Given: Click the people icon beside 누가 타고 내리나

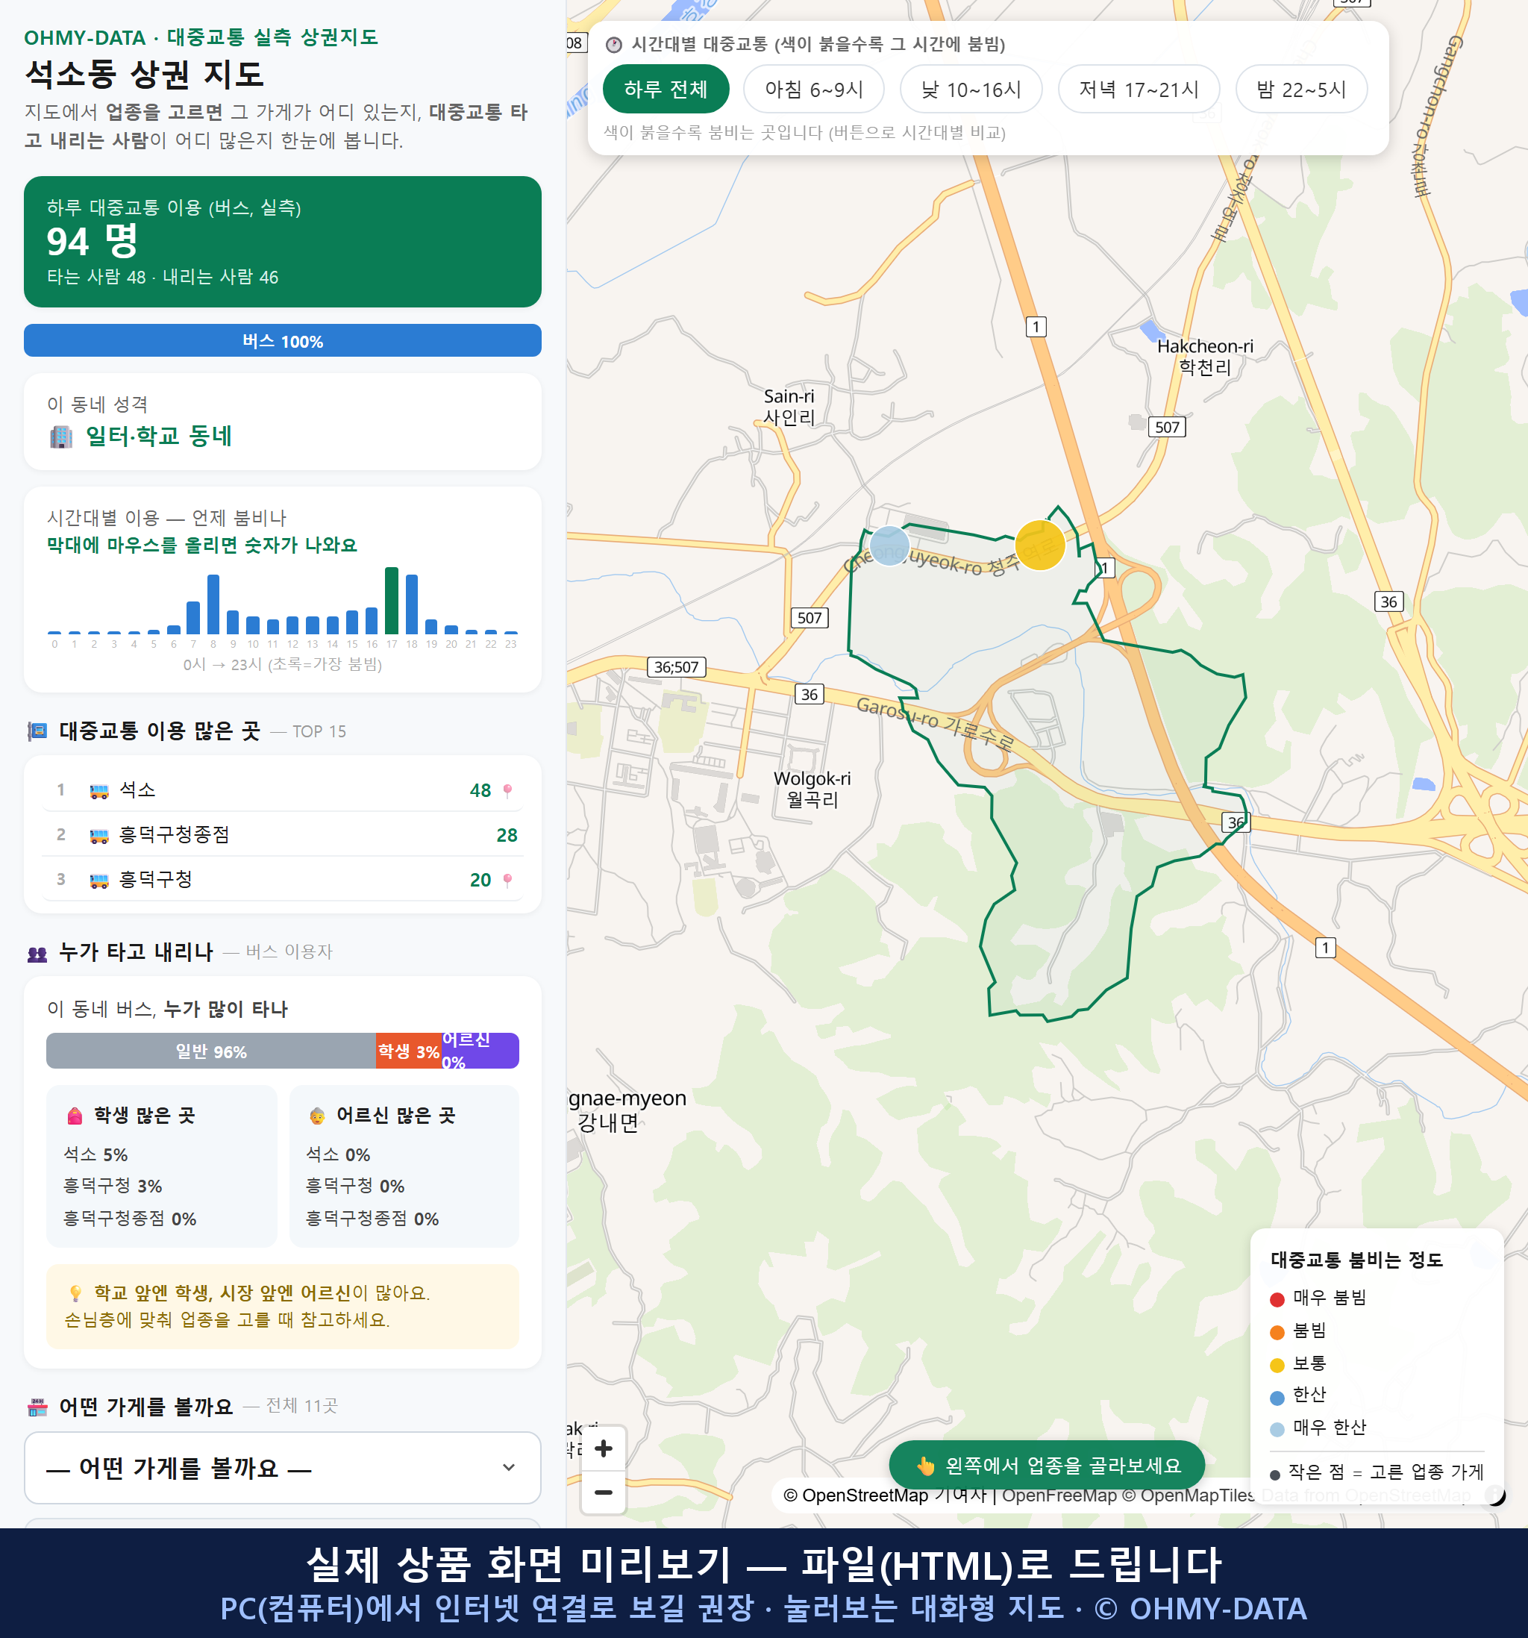Looking at the screenshot, I should click(x=38, y=953).
